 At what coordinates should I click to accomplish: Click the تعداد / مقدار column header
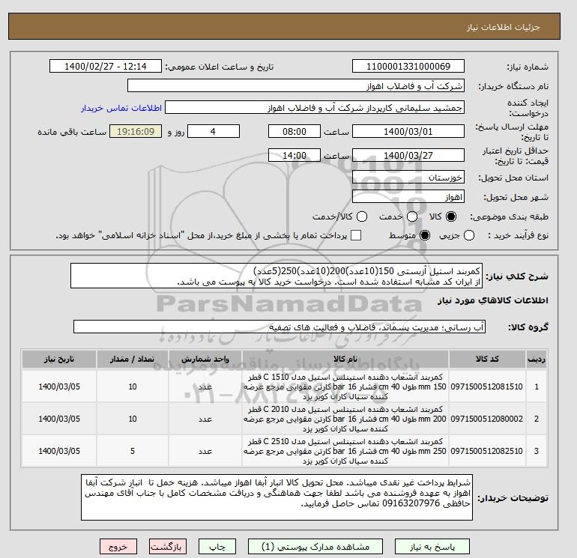(133, 359)
